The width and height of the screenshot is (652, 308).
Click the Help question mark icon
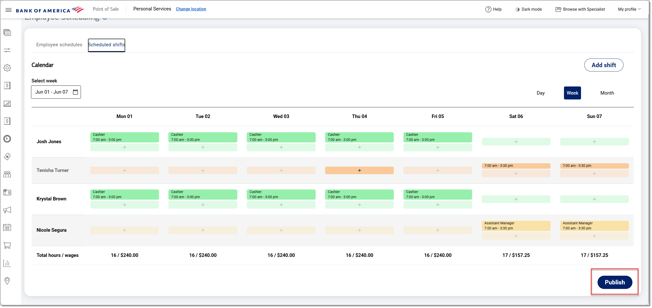[488, 9]
